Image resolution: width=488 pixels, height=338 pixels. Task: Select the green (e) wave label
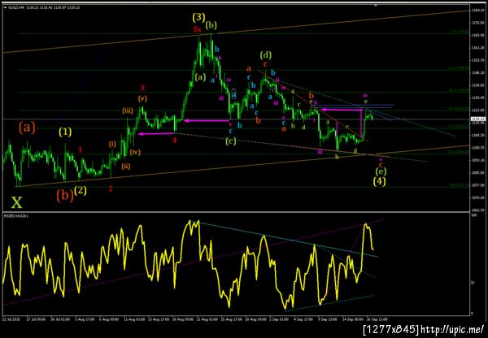click(381, 171)
